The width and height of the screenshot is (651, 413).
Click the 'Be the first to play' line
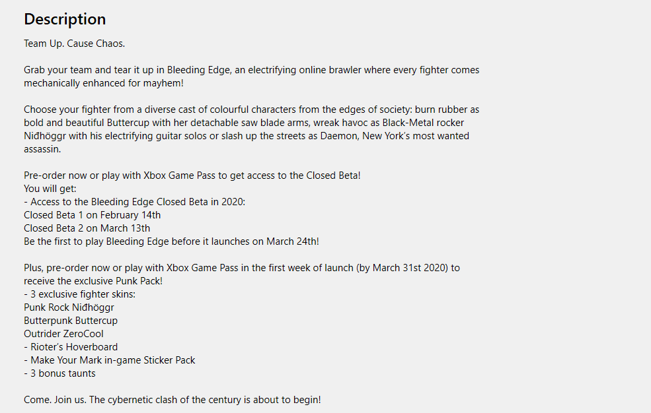point(171,241)
